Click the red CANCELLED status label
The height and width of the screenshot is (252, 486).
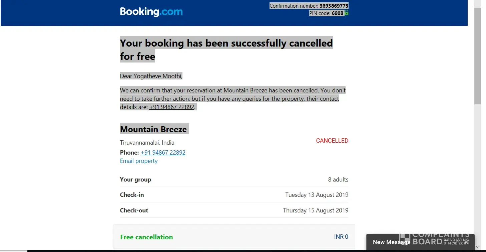[332, 141]
